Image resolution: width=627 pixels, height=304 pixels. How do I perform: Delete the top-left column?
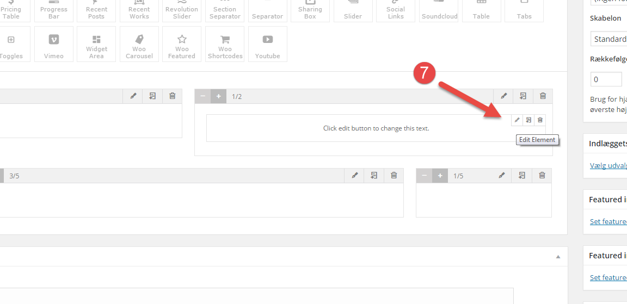pyautogui.click(x=173, y=96)
